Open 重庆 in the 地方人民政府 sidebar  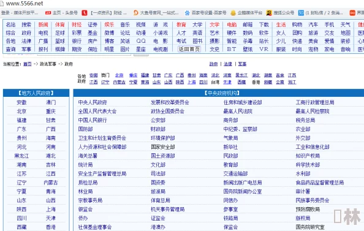(51, 112)
